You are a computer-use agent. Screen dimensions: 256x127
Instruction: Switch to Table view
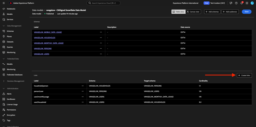[179, 12]
